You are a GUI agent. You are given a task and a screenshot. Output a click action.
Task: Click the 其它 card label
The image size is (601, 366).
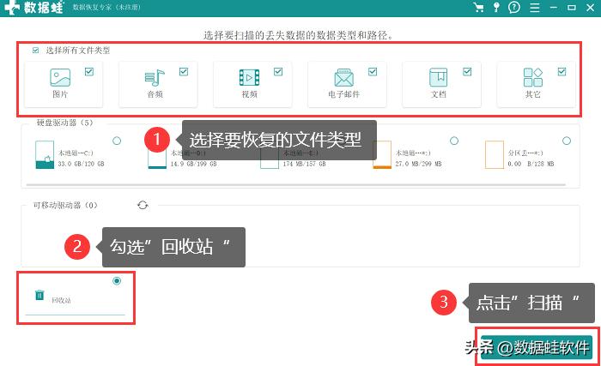533,94
